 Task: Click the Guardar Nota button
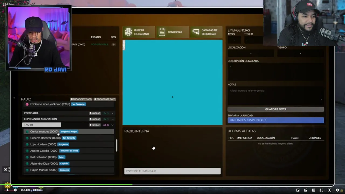(276, 109)
